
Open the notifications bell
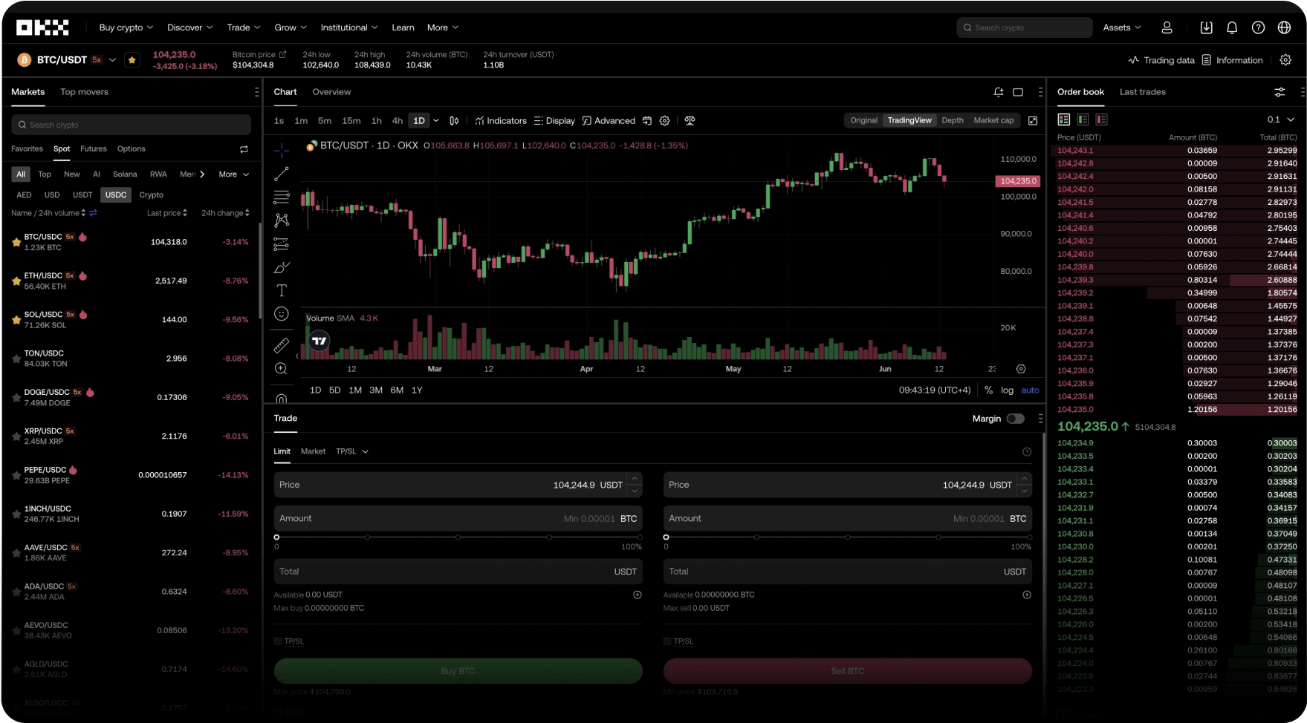(1232, 27)
